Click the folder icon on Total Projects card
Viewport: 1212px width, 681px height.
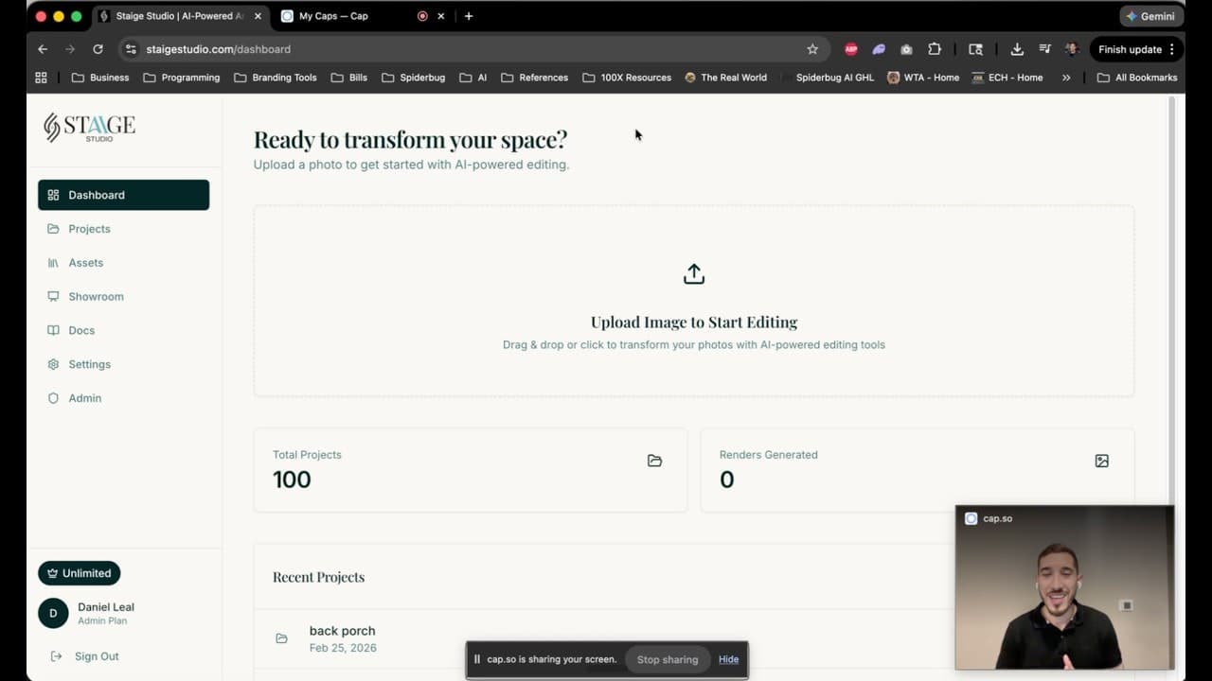click(654, 461)
